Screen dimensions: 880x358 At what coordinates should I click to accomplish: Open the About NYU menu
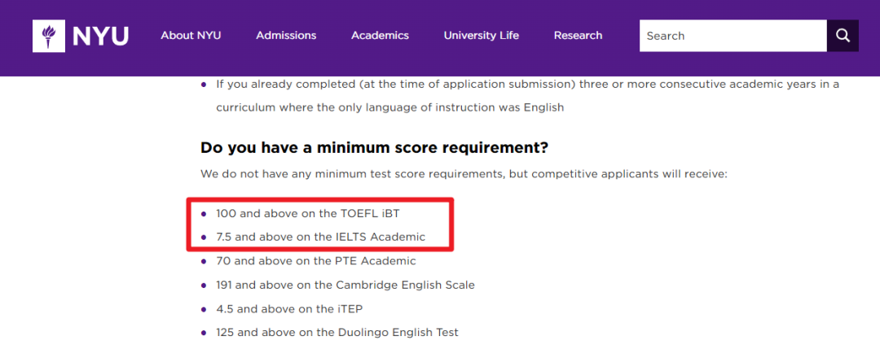(x=191, y=35)
